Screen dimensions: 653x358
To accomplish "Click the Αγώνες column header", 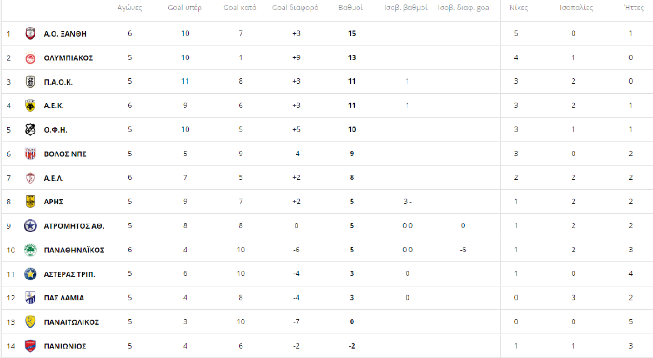I will pos(130,8).
